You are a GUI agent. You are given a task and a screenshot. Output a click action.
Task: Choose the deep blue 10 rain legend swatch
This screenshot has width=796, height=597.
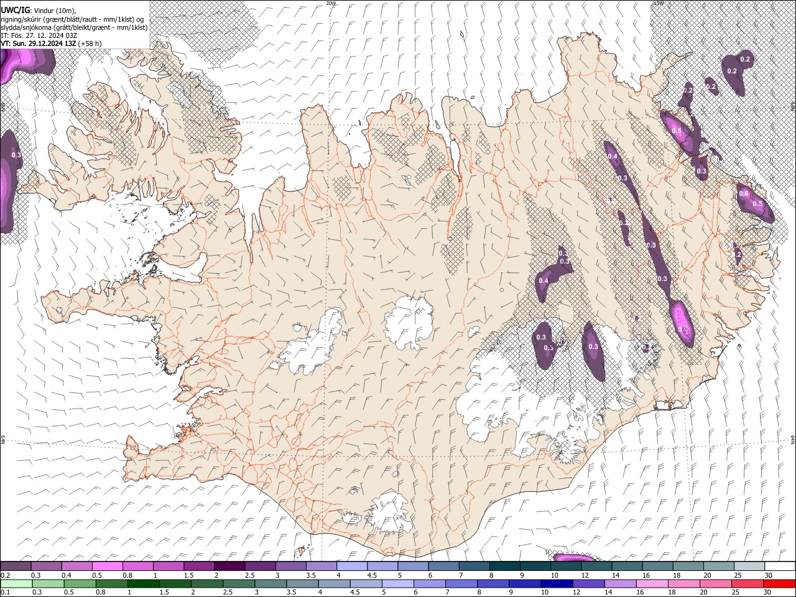pos(557,583)
